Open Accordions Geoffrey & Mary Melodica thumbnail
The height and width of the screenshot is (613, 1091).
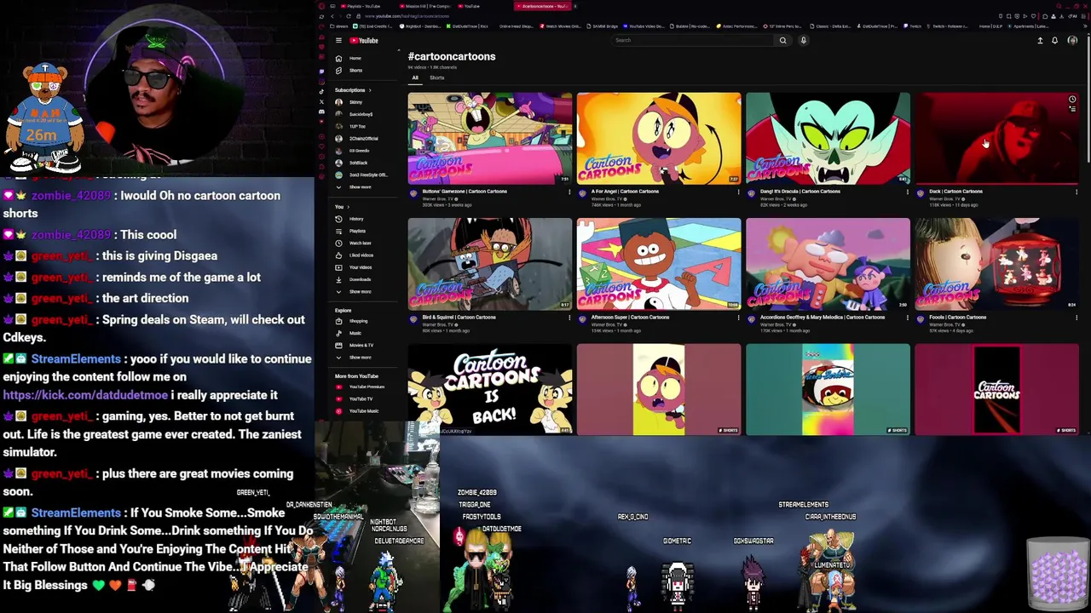828,264
